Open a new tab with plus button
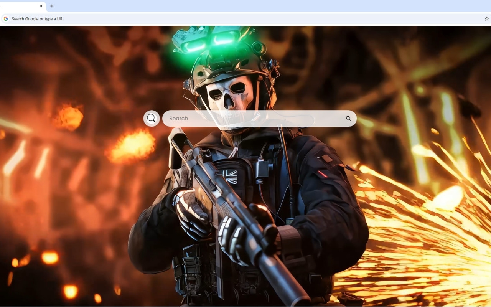The height and width of the screenshot is (307, 491). click(x=52, y=6)
